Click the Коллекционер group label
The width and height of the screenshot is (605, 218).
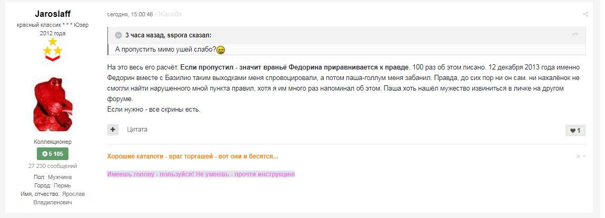click(53, 142)
